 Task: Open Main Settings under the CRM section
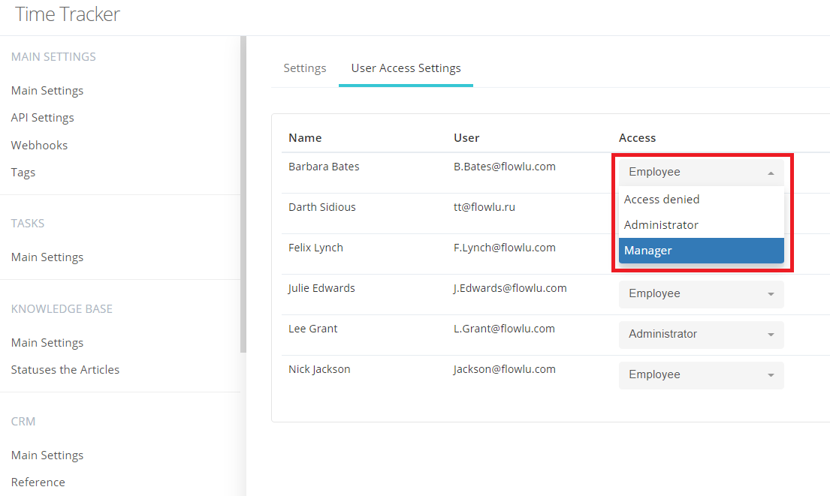(x=47, y=455)
